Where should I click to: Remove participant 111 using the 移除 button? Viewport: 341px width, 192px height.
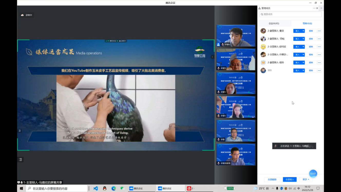click(x=311, y=70)
